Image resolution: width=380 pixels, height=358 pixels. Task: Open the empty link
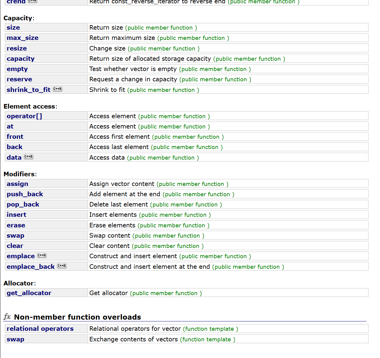(17, 69)
